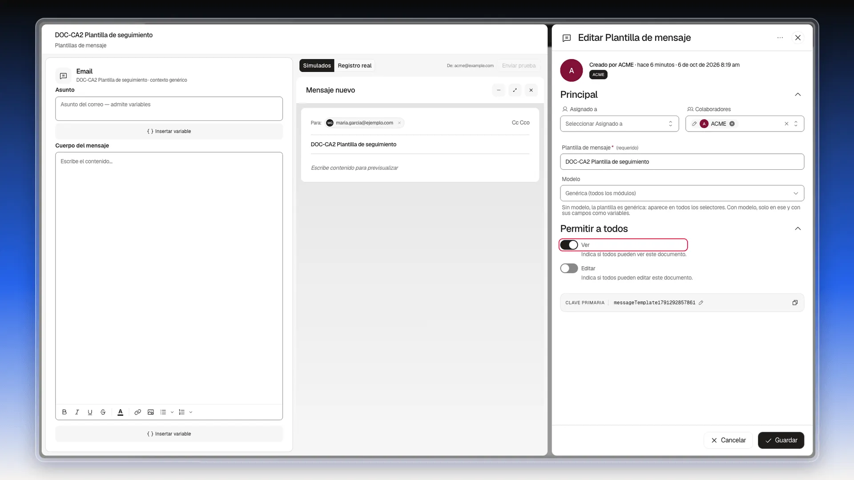
Task: Minimize the Mensaje nuevo preview
Action: 499,90
